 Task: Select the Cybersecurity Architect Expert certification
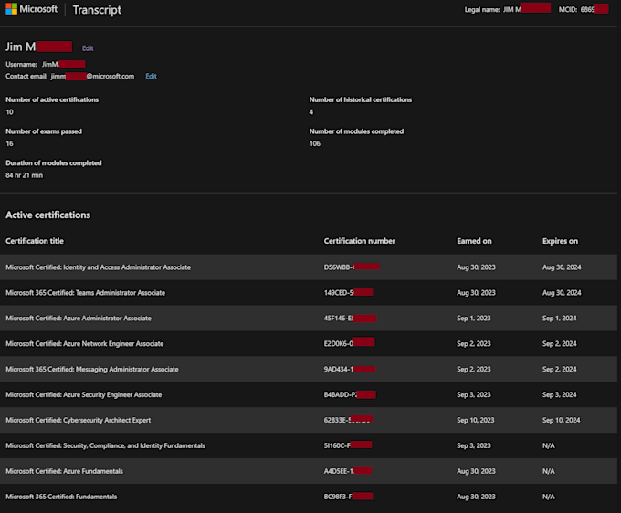click(78, 421)
